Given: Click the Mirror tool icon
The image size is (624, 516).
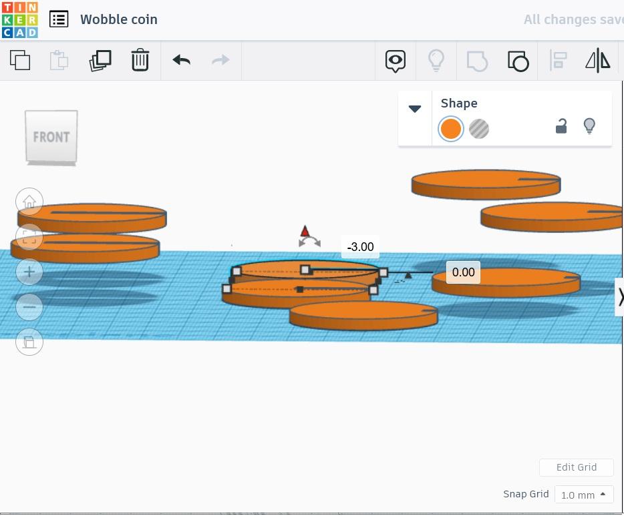Looking at the screenshot, I should coord(598,61).
